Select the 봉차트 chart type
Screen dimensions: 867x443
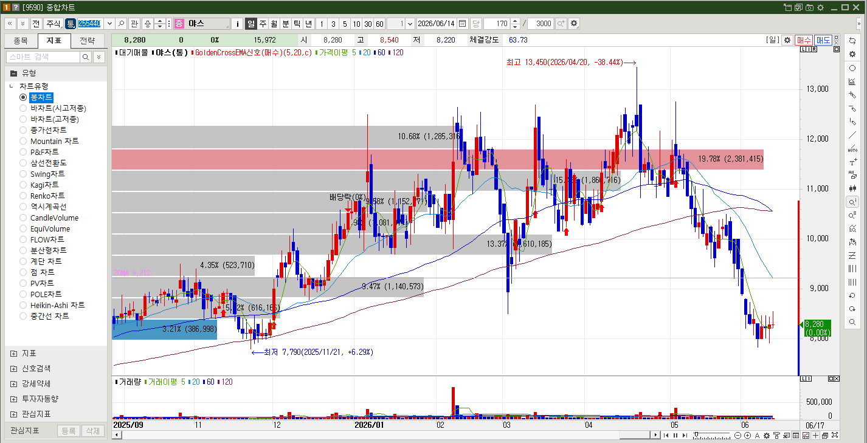pos(36,97)
